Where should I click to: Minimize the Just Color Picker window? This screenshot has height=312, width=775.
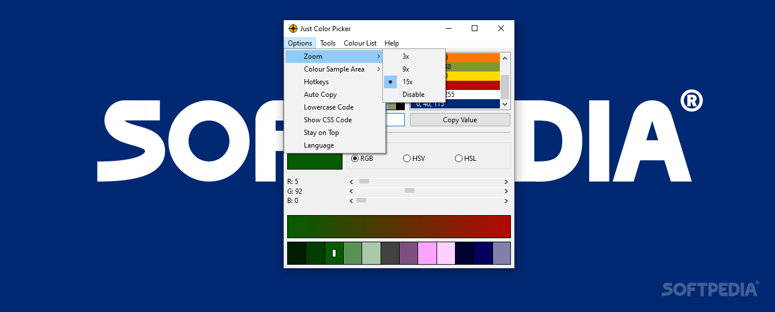[448, 28]
